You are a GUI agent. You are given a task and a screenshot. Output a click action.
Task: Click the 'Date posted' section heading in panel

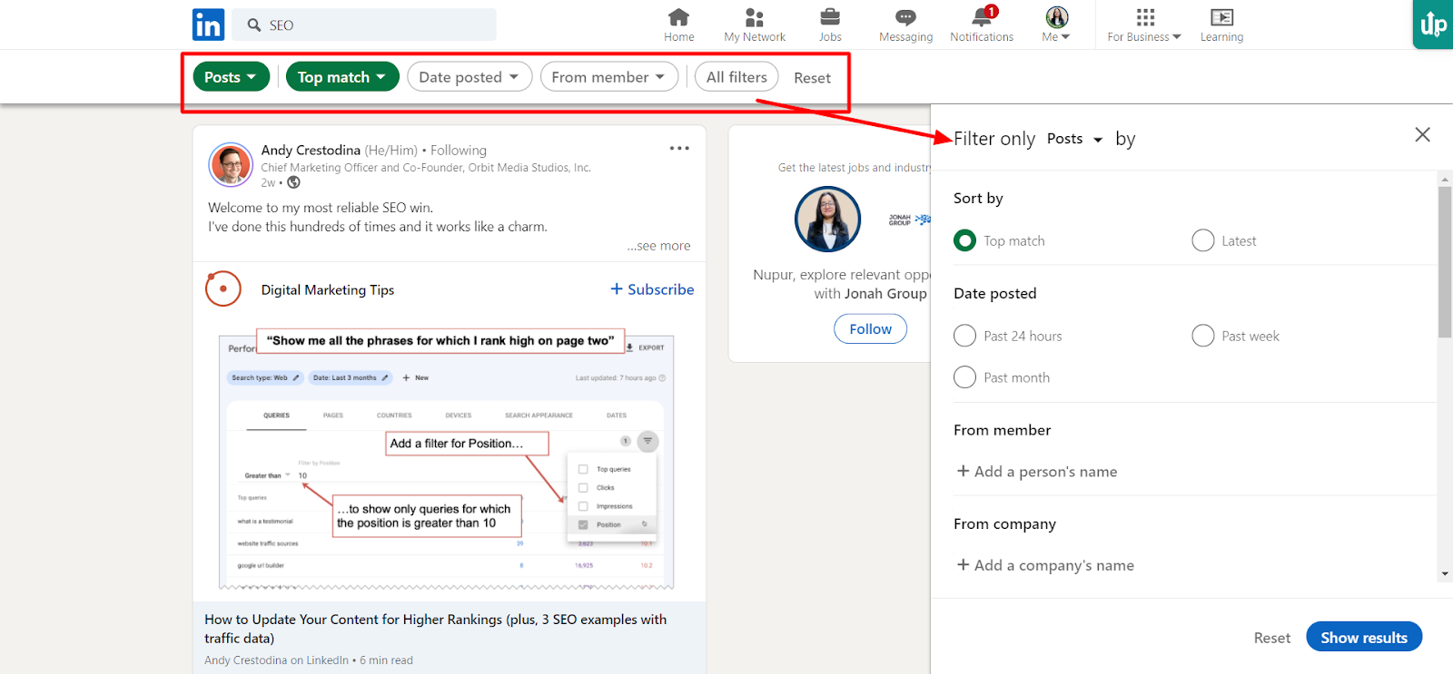tap(994, 293)
